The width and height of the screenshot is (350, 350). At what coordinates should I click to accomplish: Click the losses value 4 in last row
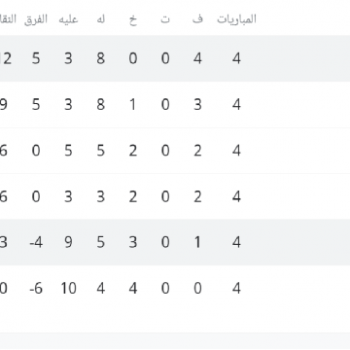[x=133, y=288]
